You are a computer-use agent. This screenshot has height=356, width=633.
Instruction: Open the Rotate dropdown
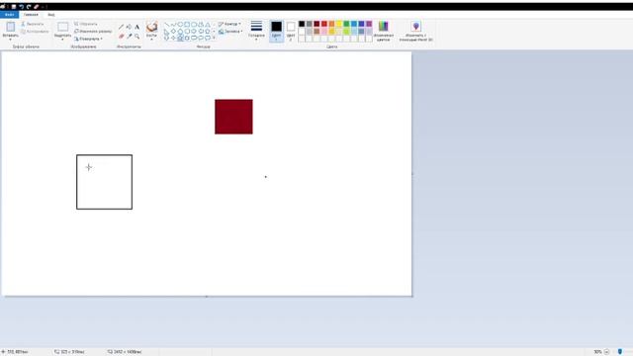point(88,39)
